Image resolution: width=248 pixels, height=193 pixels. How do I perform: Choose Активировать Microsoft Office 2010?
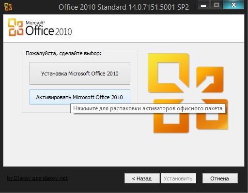[x=80, y=97]
